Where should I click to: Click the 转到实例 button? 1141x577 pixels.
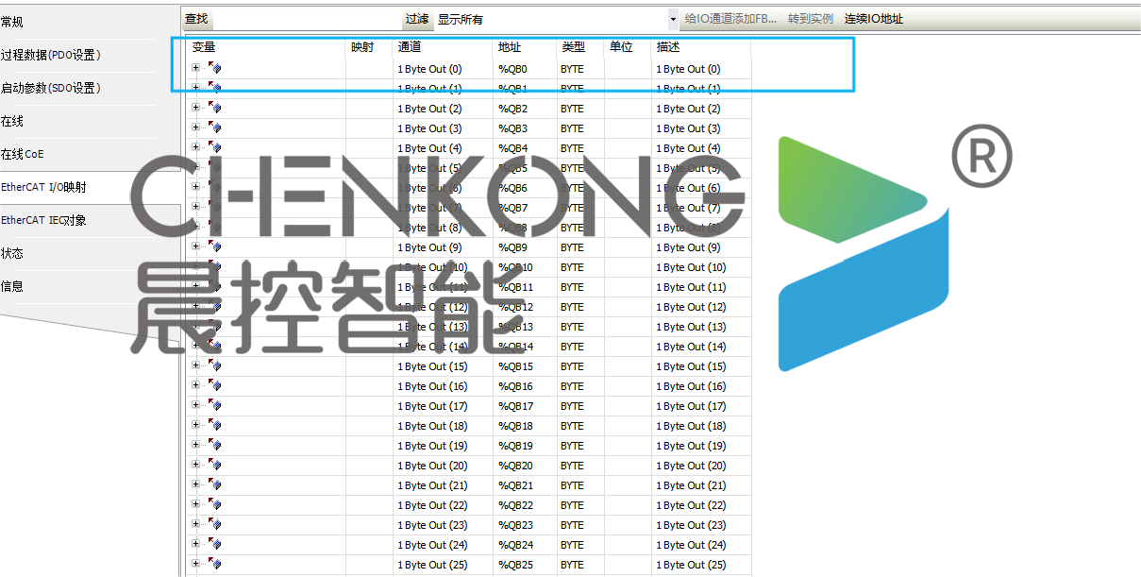[811, 19]
